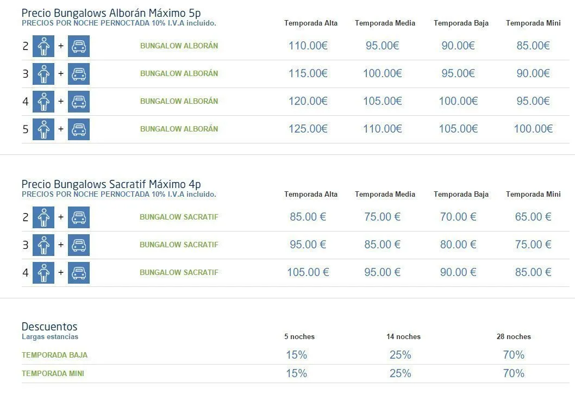Click the TEMPORADA BAJA discounts label
The image size is (575, 394).
[x=55, y=355]
